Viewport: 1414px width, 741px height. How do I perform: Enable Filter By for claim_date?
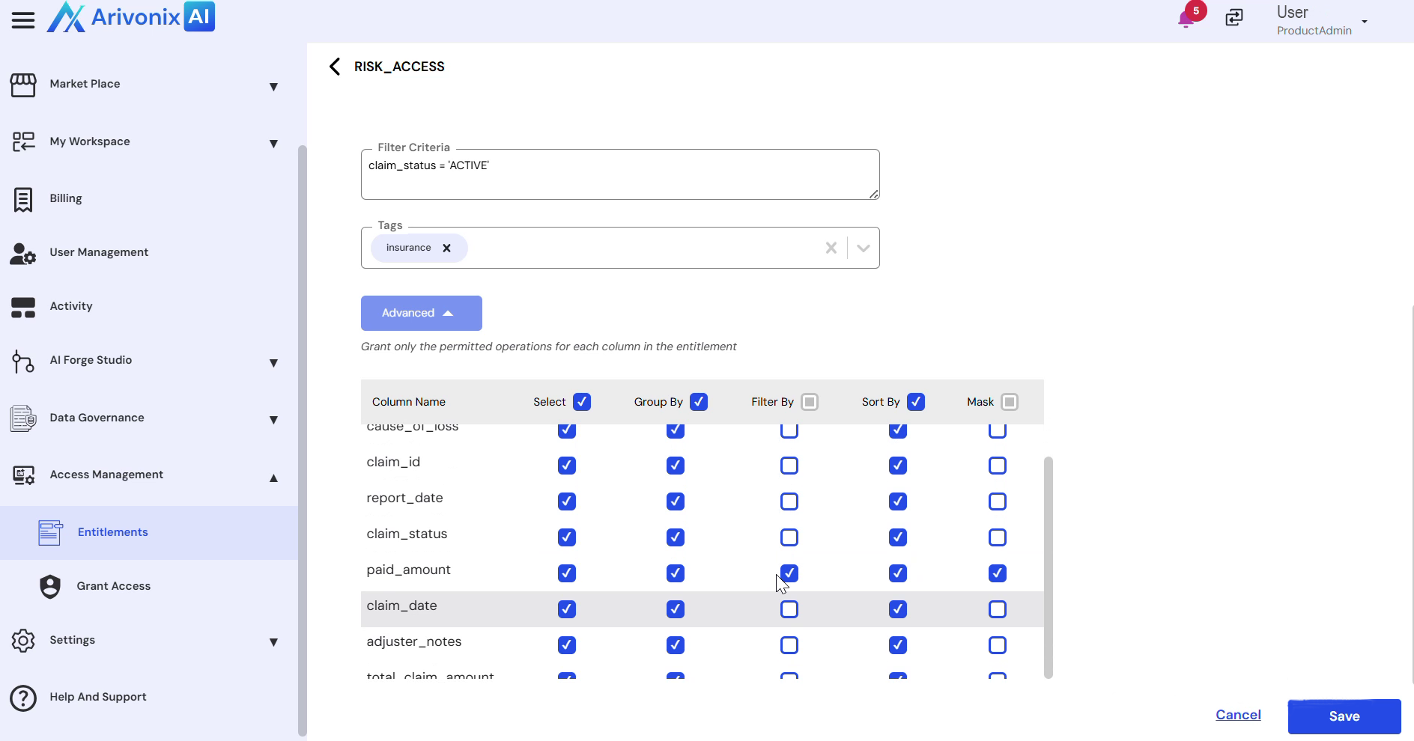pyautogui.click(x=789, y=609)
